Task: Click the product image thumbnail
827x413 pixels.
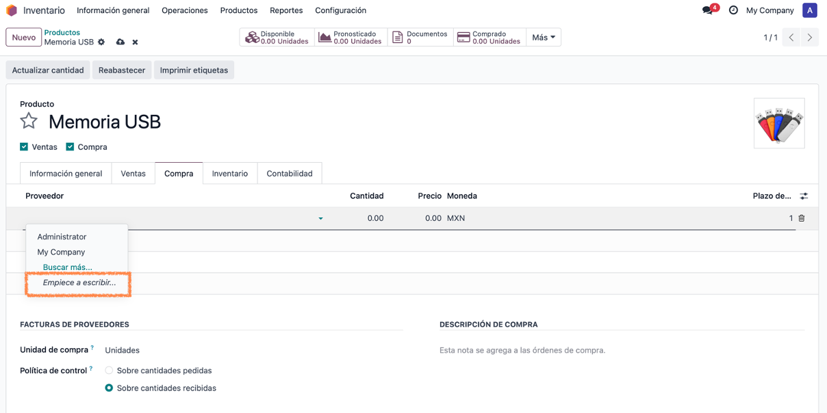Action: pos(779,123)
